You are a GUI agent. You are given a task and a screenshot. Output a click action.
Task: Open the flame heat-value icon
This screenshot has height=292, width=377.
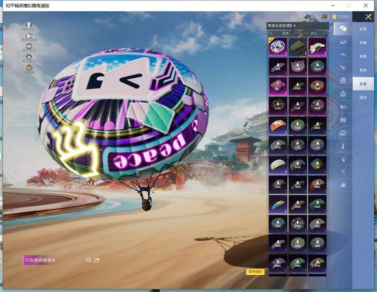point(29,57)
